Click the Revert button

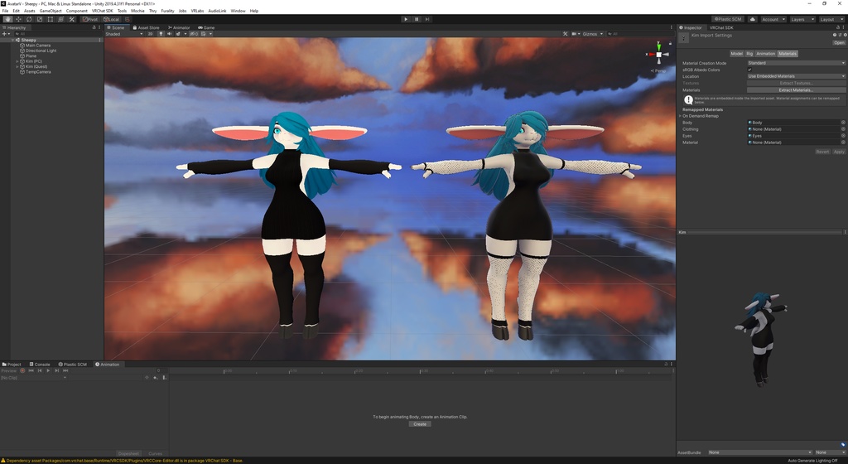822,152
